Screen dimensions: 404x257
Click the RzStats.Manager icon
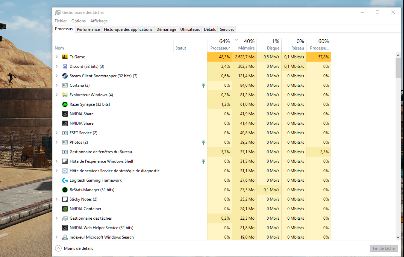[x=65, y=190]
